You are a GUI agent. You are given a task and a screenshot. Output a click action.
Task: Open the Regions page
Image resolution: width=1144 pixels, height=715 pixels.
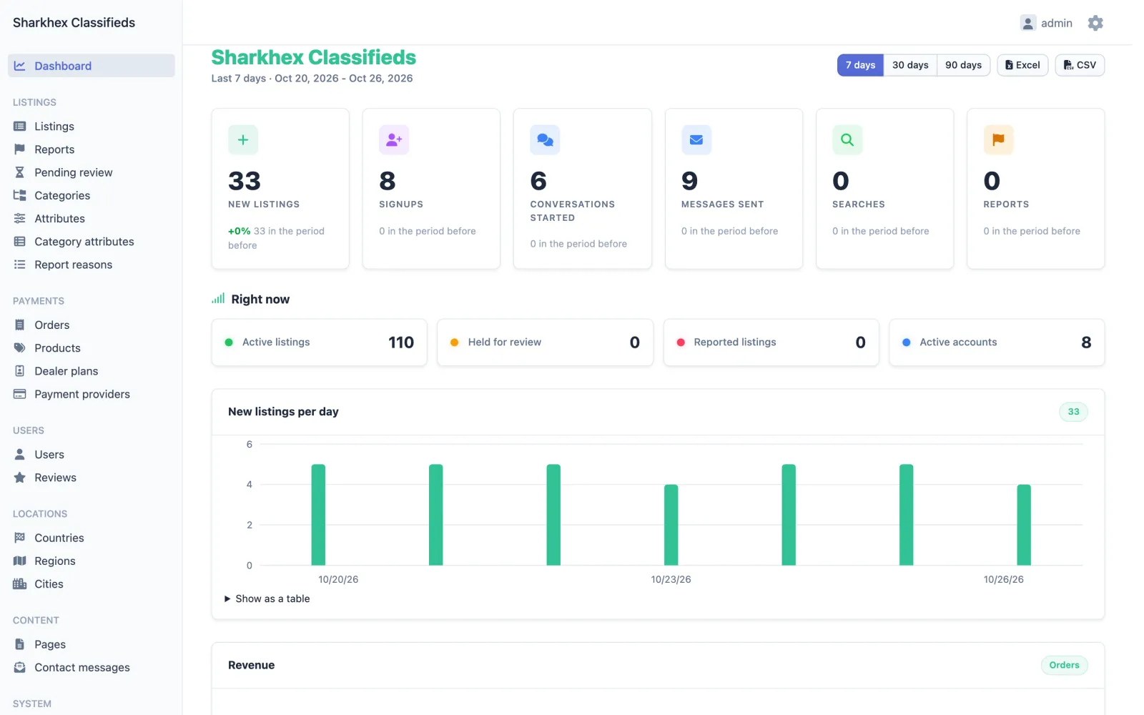point(55,561)
